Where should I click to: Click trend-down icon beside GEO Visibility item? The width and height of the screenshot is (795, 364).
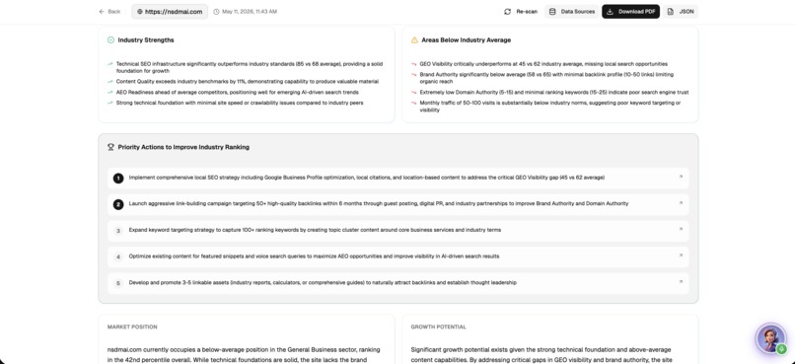[x=413, y=64]
